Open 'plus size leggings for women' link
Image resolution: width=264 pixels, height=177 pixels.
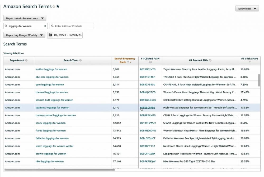pyautogui.click(x=52, y=77)
